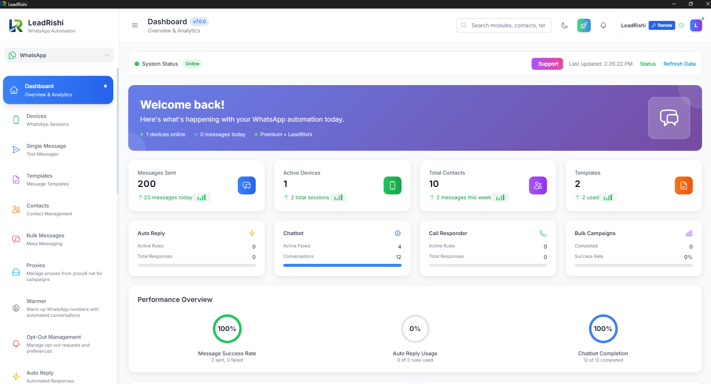Go to Single Message in sidebar
Image resolution: width=711 pixels, height=384 pixels.
coord(58,150)
